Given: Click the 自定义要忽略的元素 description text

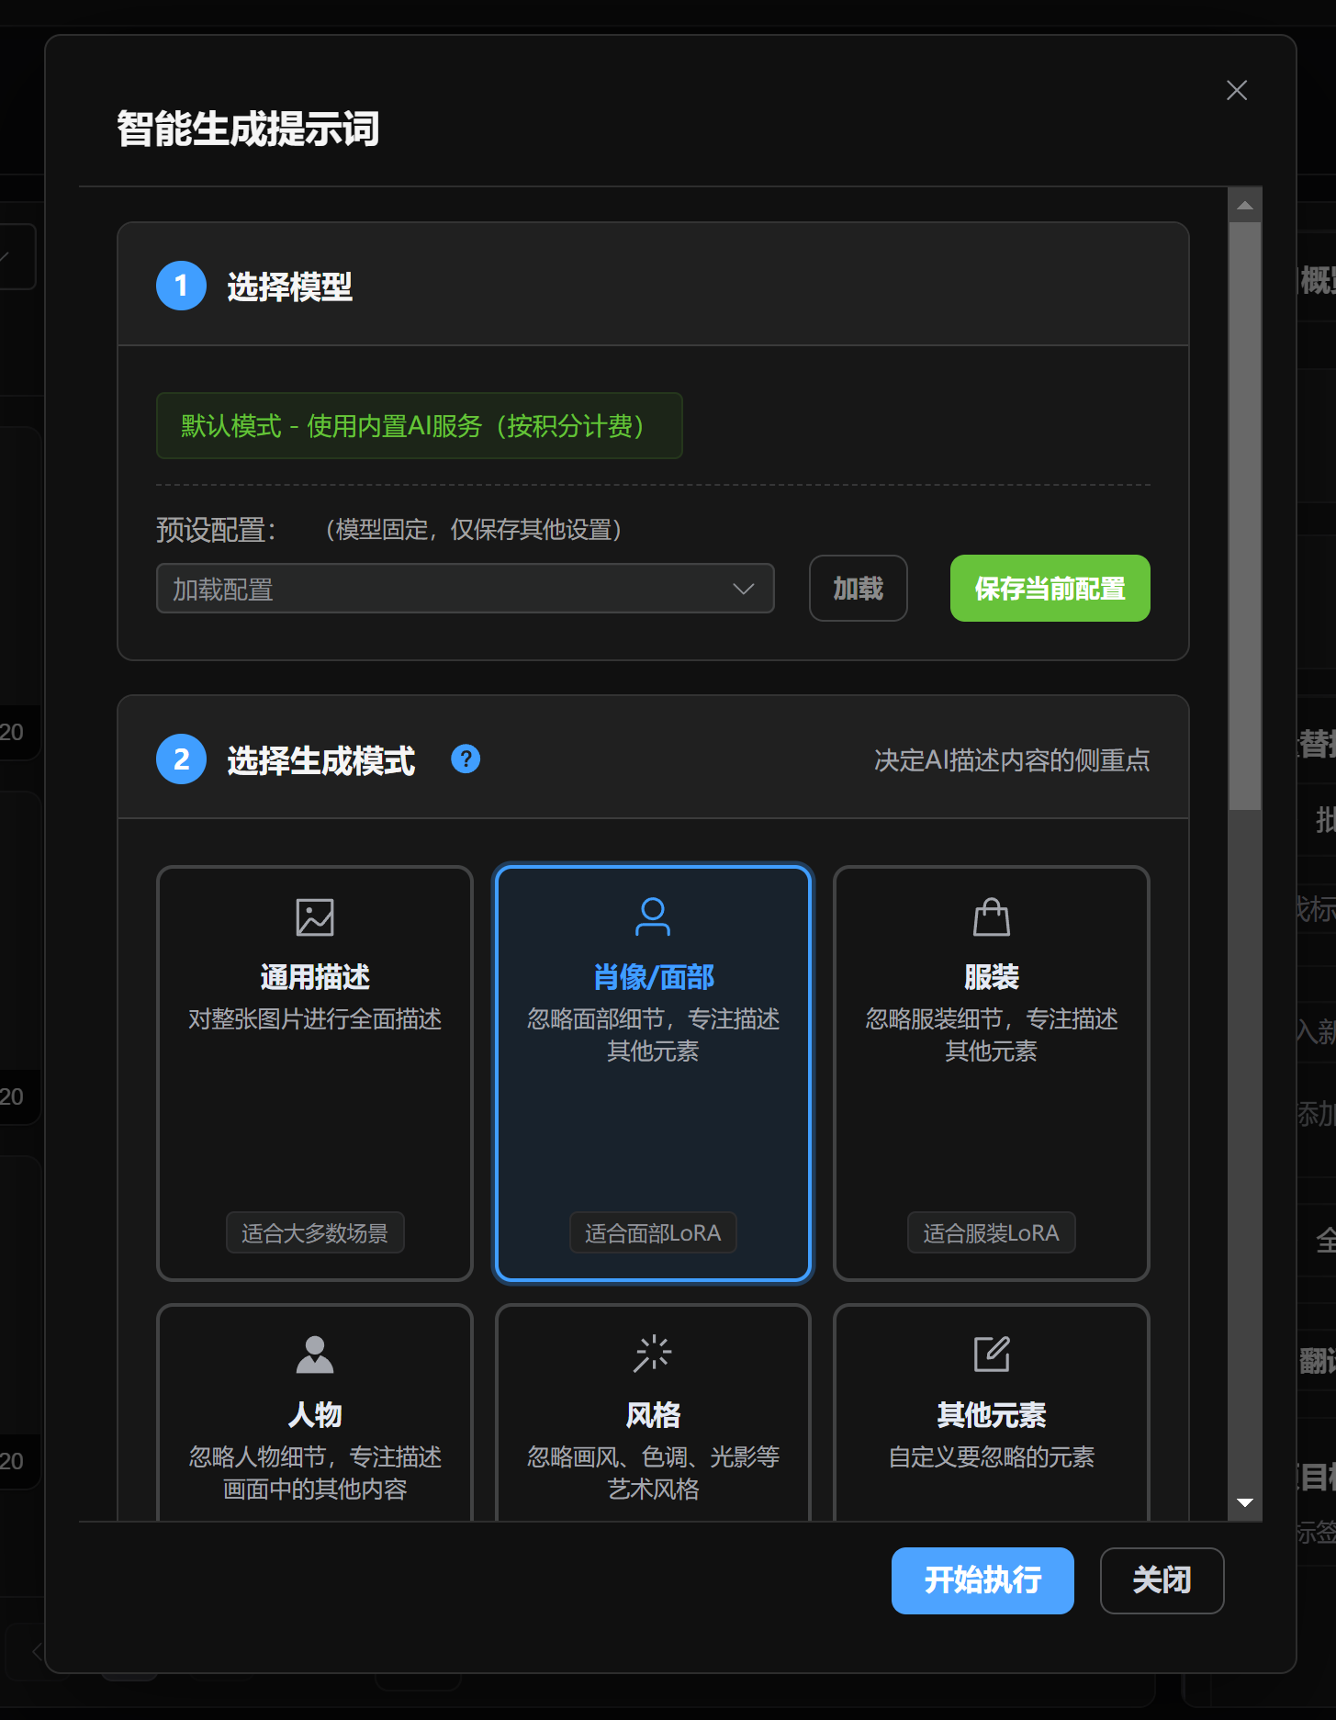Looking at the screenshot, I should (x=992, y=1457).
